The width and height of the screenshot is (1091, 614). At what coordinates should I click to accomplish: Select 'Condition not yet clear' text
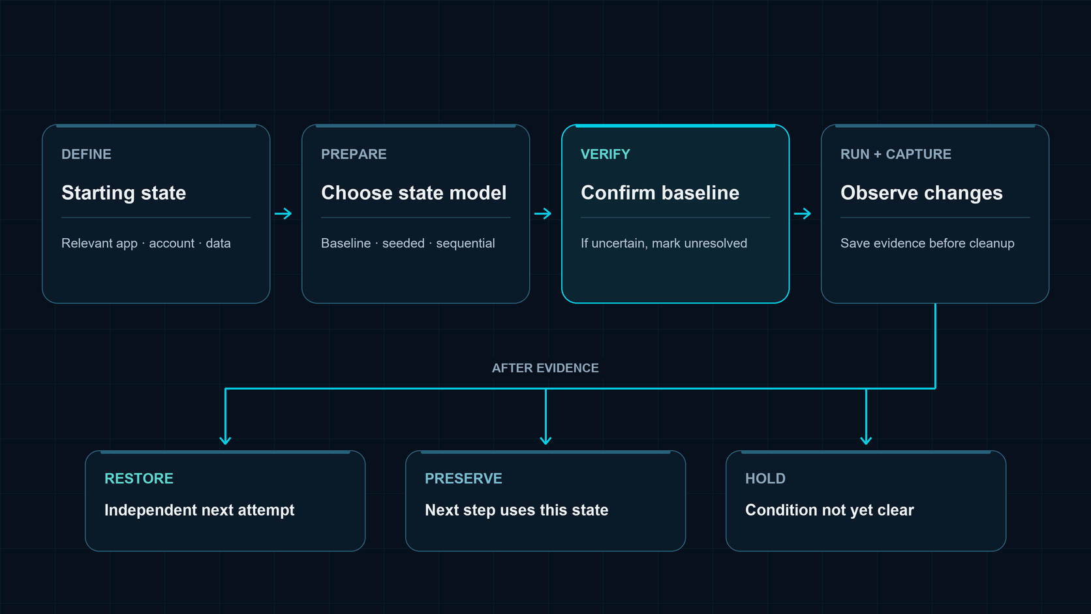[x=829, y=510]
